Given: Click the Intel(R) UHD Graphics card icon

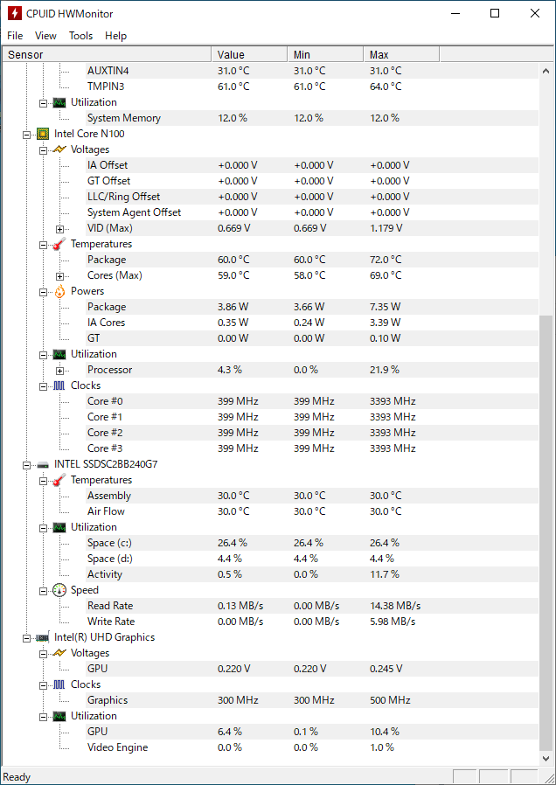Looking at the screenshot, I should click(x=43, y=637).
